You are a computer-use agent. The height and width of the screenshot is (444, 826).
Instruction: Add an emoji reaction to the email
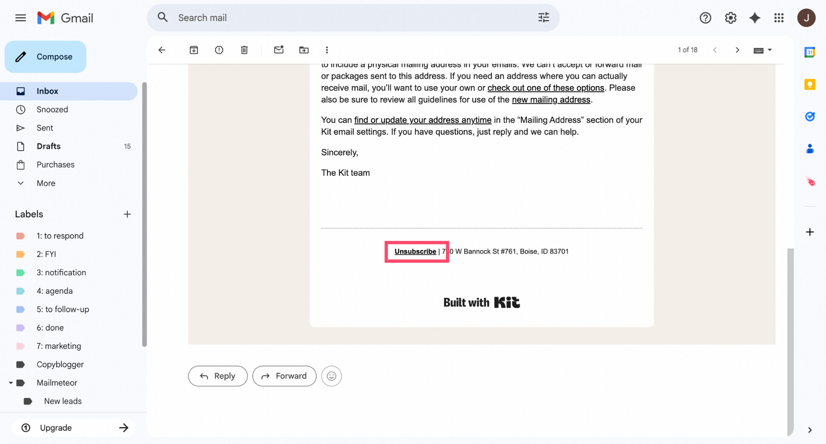(x=331, y=376)
